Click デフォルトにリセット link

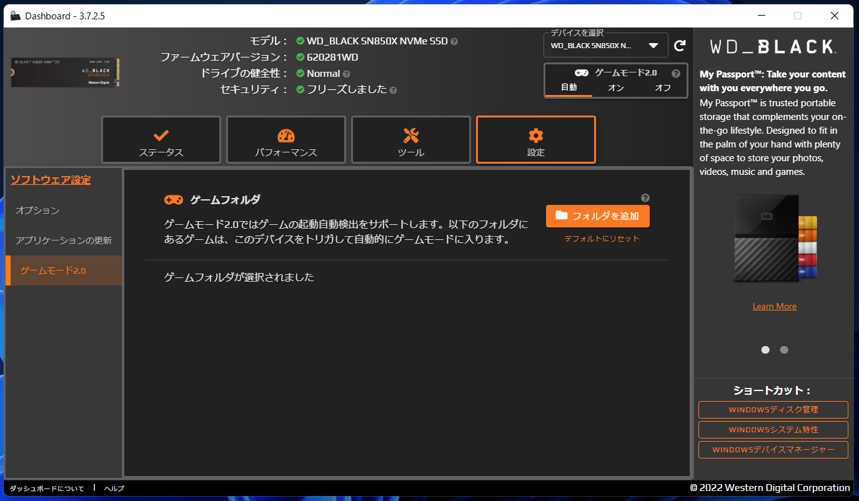point(602,239)
